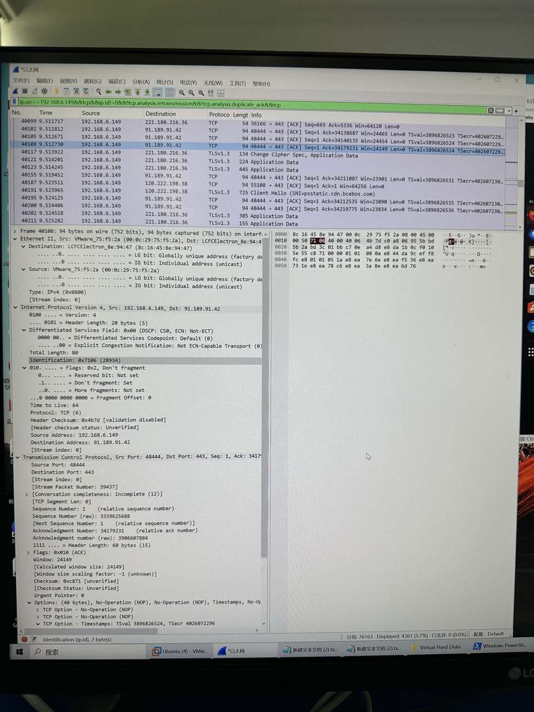Click the Source column header

(91, 113)
